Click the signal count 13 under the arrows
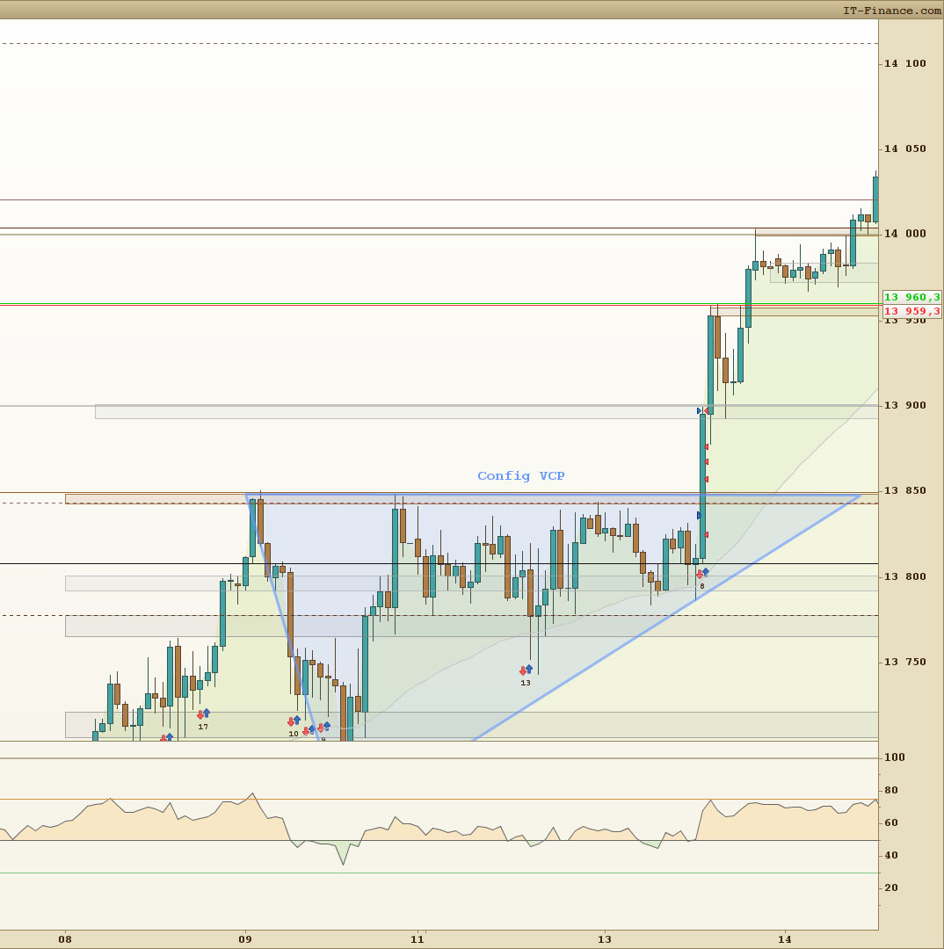The width and height of the screenshot is (944, 949). tap(526, 683)
